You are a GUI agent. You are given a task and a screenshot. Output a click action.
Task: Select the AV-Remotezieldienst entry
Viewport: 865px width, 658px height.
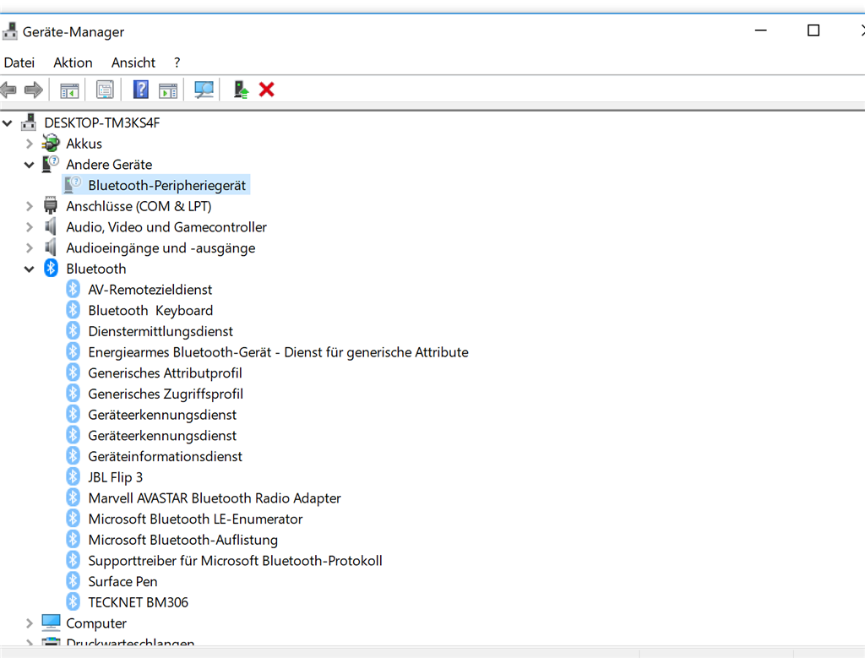point(150,290)
